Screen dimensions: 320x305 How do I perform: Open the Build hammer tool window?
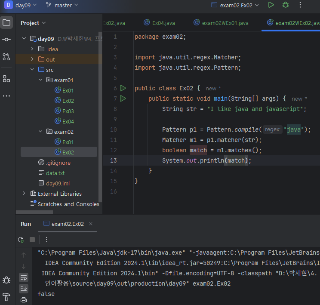6,297
